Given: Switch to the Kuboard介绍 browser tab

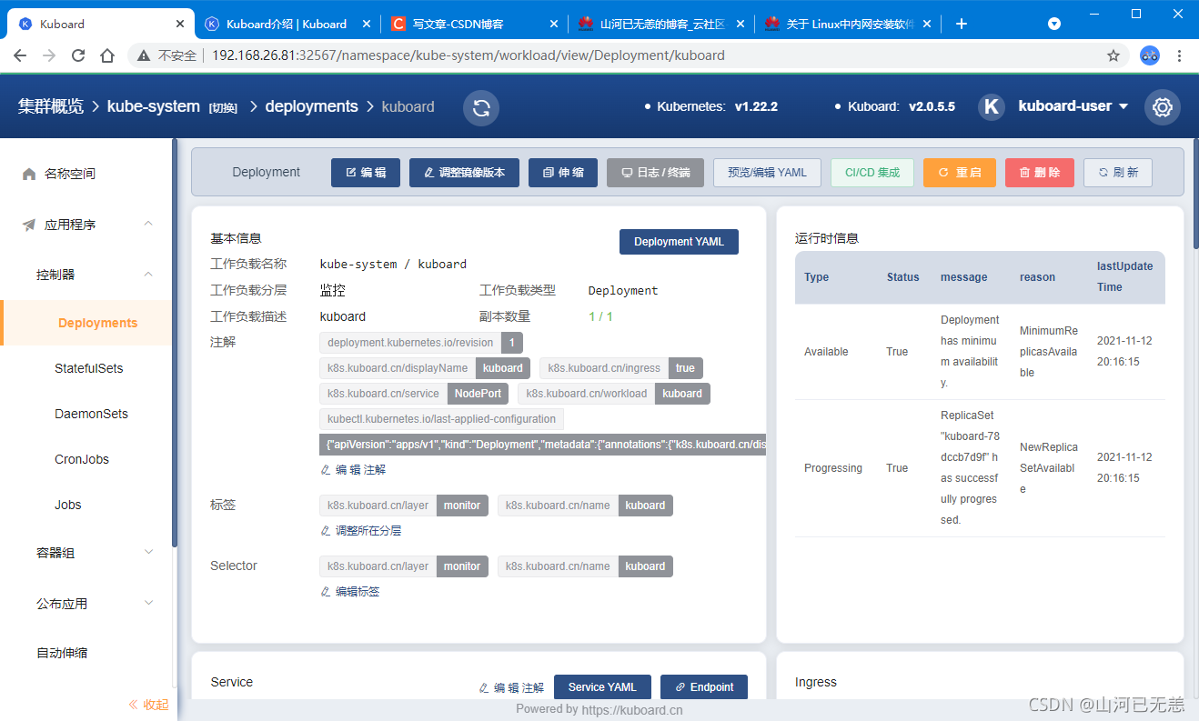Looking at the screenshot, I should (x=286, y=24).
